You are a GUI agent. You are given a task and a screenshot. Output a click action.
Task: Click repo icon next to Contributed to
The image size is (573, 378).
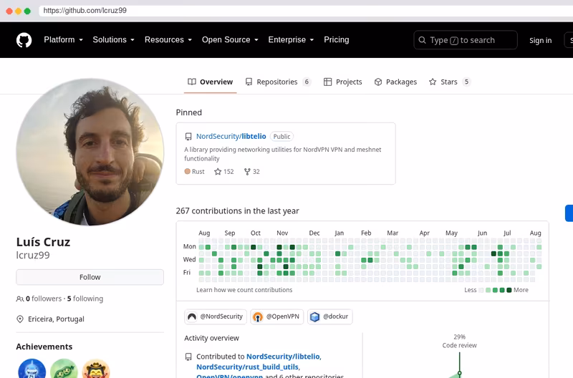coord(188,357)
